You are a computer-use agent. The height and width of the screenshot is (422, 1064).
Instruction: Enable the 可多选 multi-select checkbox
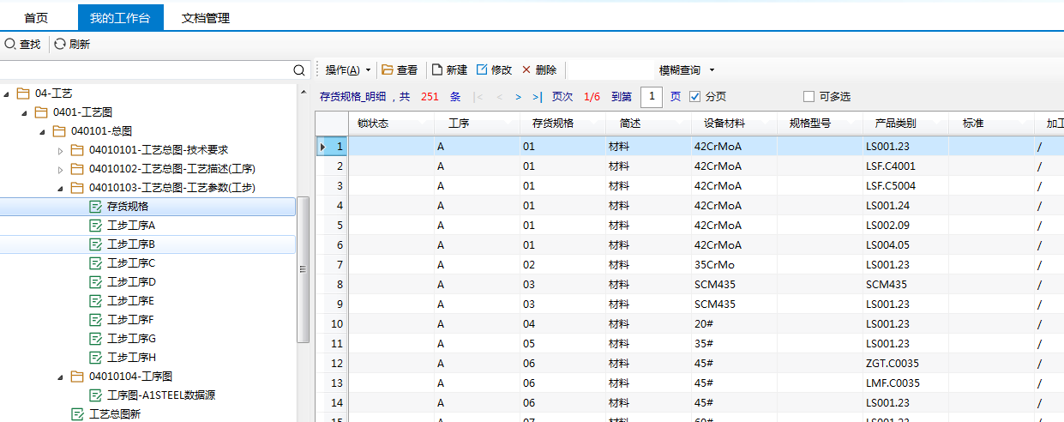click(809, 97)
